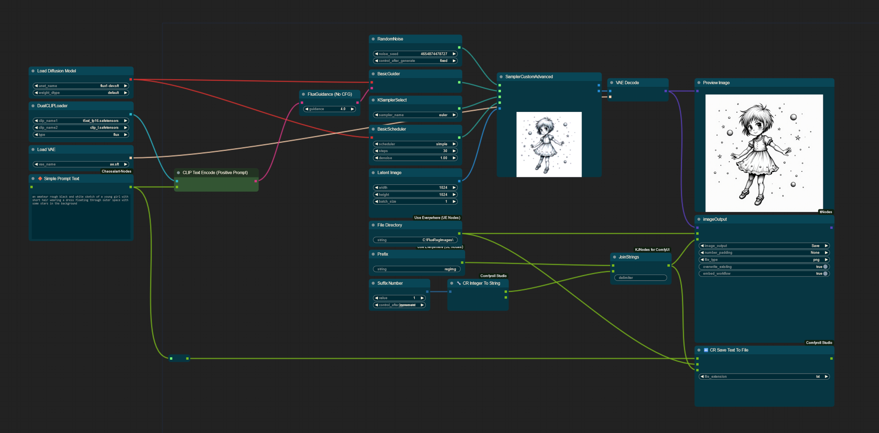Click the left arrow to decrease steps

click(x=376, y=151)
